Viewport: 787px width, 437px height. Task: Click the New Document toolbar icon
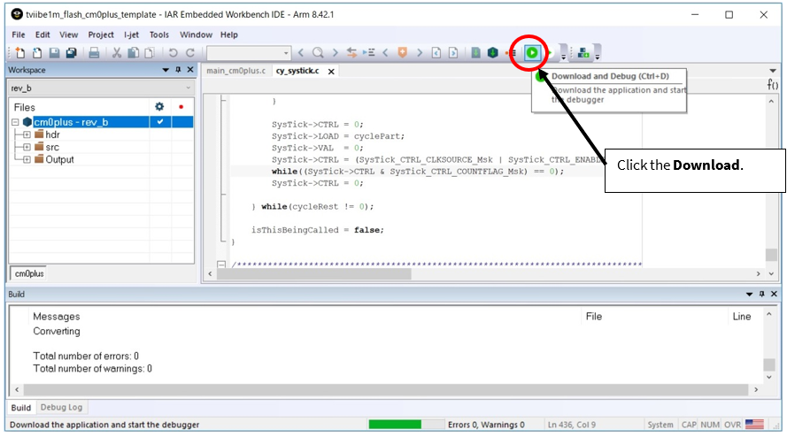[20, 53]
